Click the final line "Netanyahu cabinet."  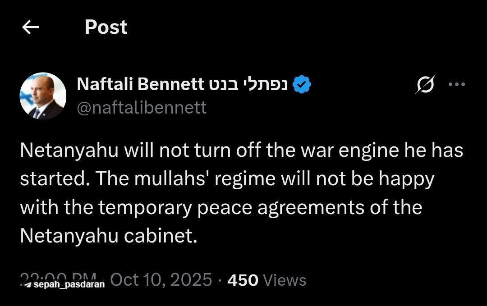pos(109,236)
